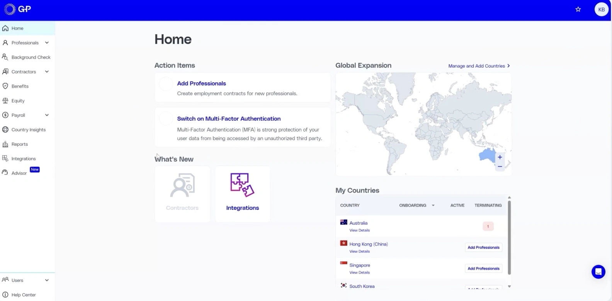
Task: Zoom in on the world map
Action: pos(500,157)
